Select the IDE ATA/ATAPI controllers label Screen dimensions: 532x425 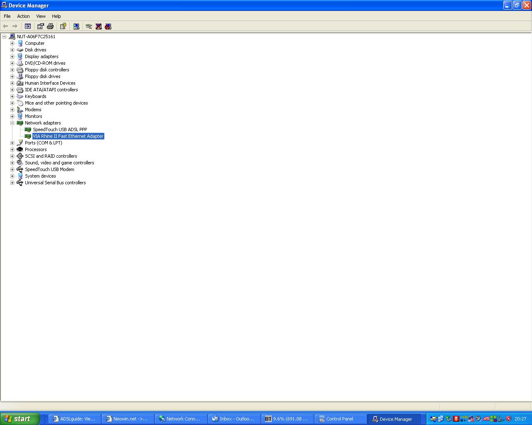coord(52,90)
